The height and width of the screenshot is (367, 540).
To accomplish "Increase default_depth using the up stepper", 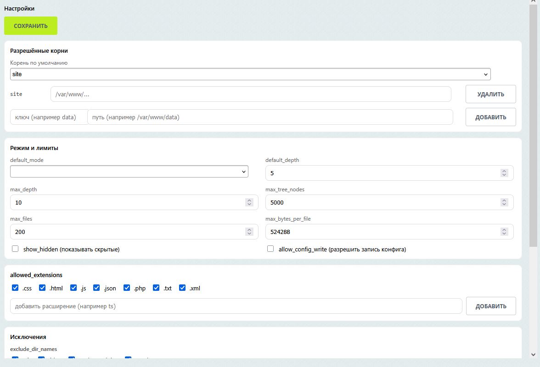I will [504, 171].
